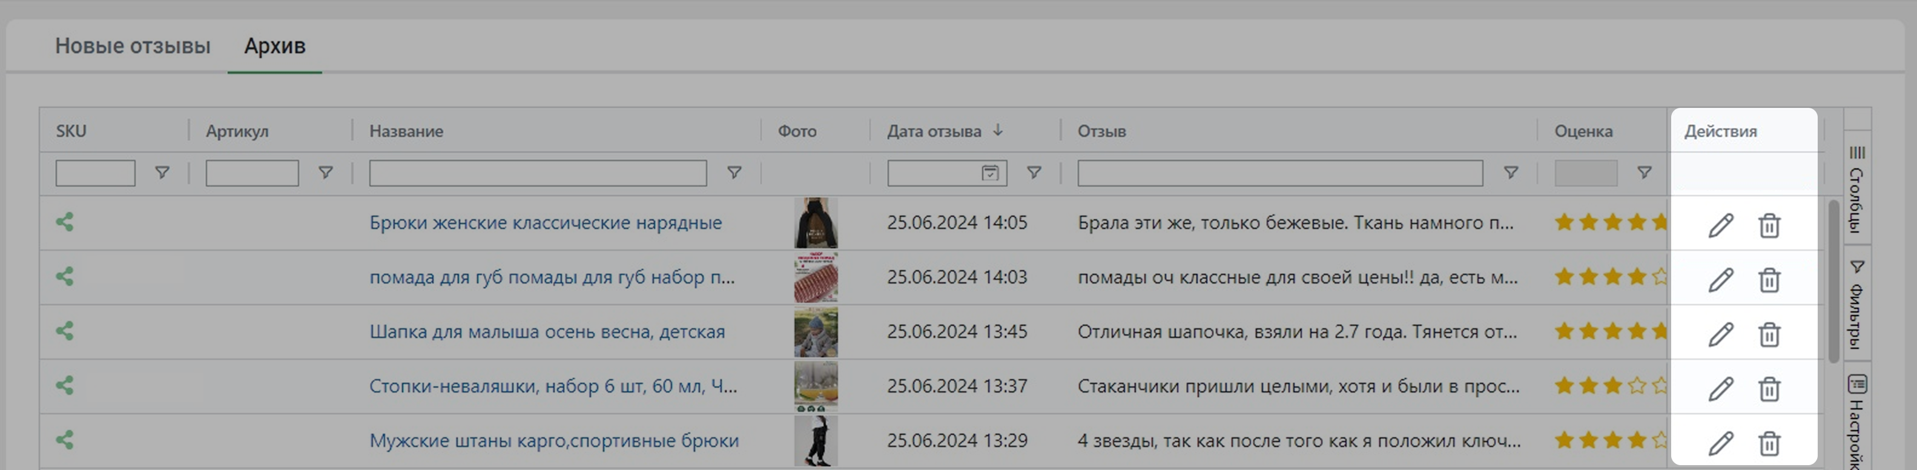Switch to the Новые отзывы tab
The height and width of the screenshot is (470, 1917).
pos(133,46)
